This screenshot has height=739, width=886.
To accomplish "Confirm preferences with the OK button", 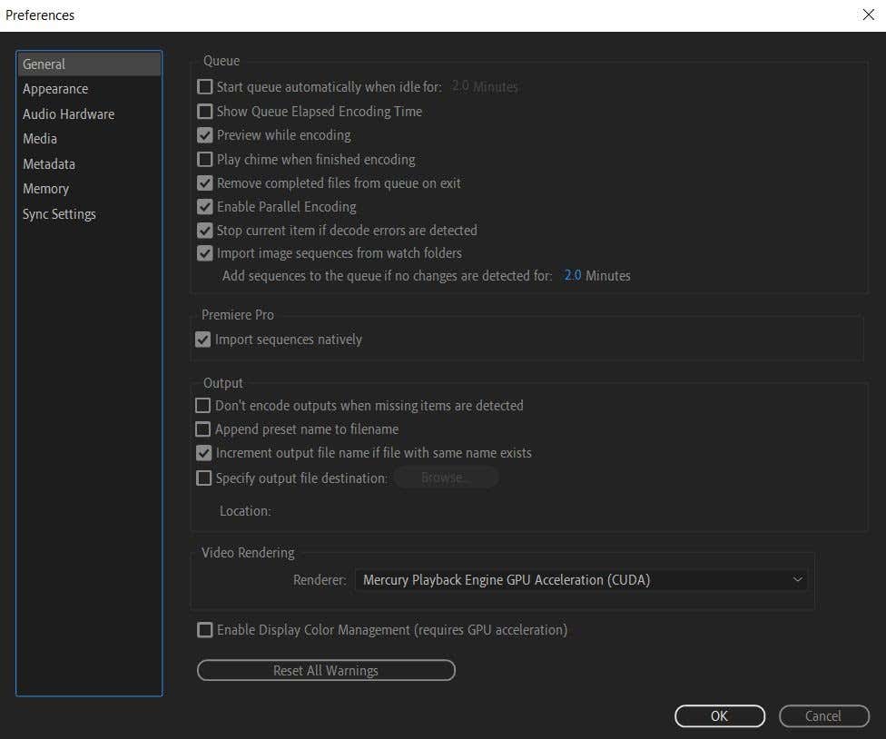I will 719,716.
